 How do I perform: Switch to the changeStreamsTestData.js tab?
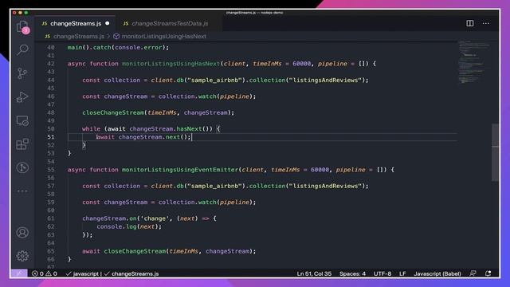[x=170, y=23]
